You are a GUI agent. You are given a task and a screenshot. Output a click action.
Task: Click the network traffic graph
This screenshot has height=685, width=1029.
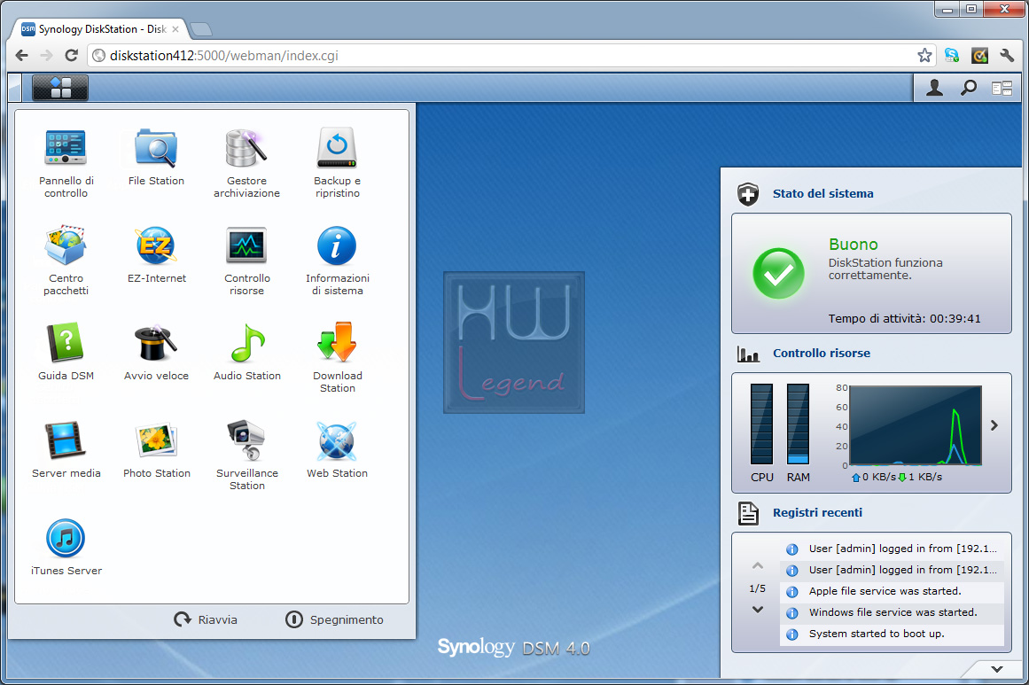point(916,425)
